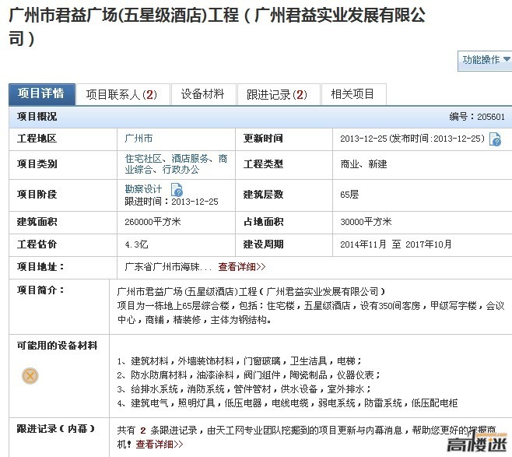
Task: Click the 商业、新建 engineering type value
Action: click(x=363, y=164)
